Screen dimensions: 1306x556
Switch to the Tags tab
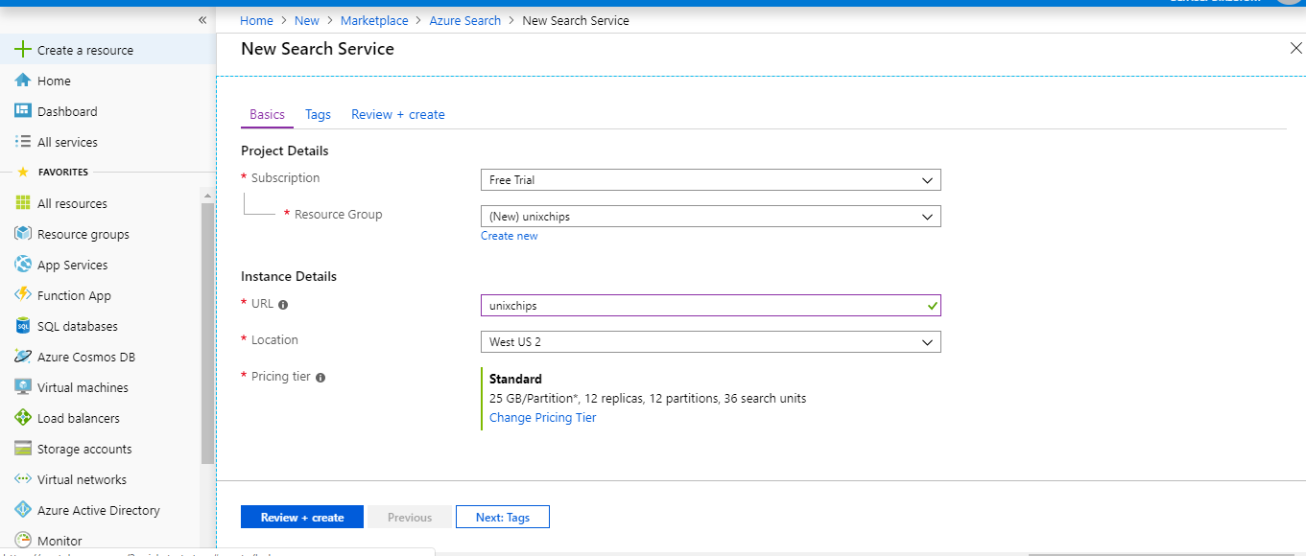point(318,114)
